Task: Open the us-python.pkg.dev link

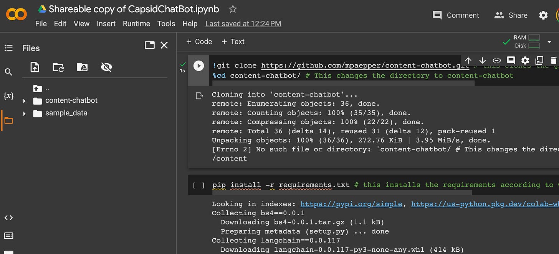Action: tap(485, 204)
